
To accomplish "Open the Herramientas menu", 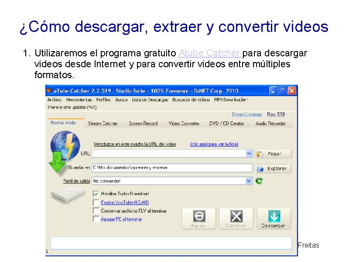I will click(x=79, y=100).
